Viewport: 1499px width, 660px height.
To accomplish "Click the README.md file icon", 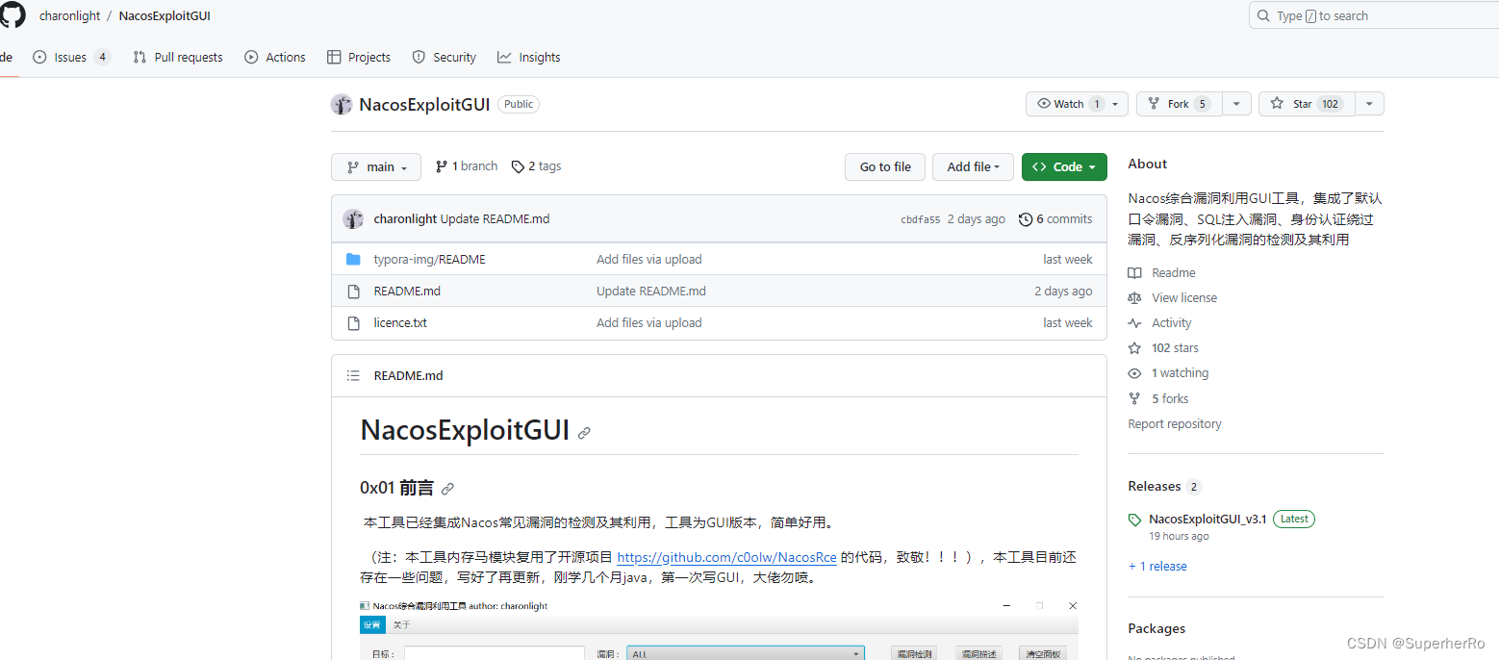I will pos(353,291).
